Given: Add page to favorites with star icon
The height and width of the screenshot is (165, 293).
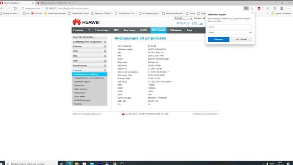Looking at the screenshot, I should click(252, 8).
